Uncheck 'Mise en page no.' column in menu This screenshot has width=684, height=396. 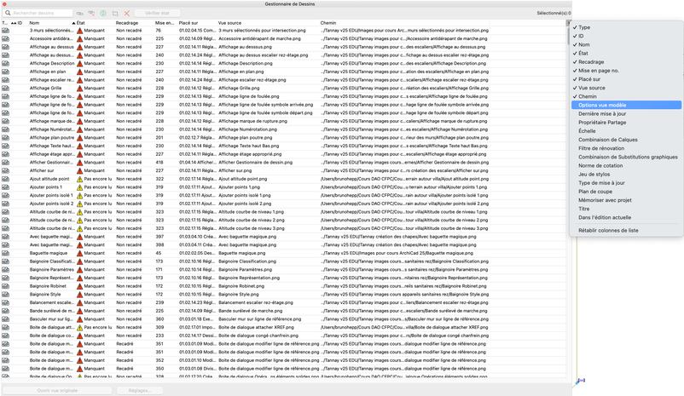click(x=626, y=71)
